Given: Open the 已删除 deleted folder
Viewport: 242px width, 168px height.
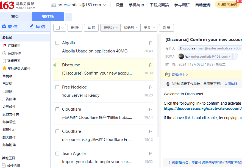Looking at the screenshot, I should point(7,92).
